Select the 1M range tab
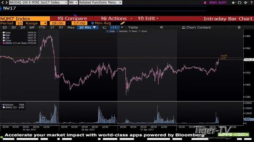Screen dimensions: 254x142 23,27
